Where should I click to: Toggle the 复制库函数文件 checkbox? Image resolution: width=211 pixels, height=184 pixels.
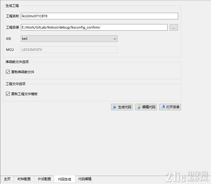pos(8,72)
